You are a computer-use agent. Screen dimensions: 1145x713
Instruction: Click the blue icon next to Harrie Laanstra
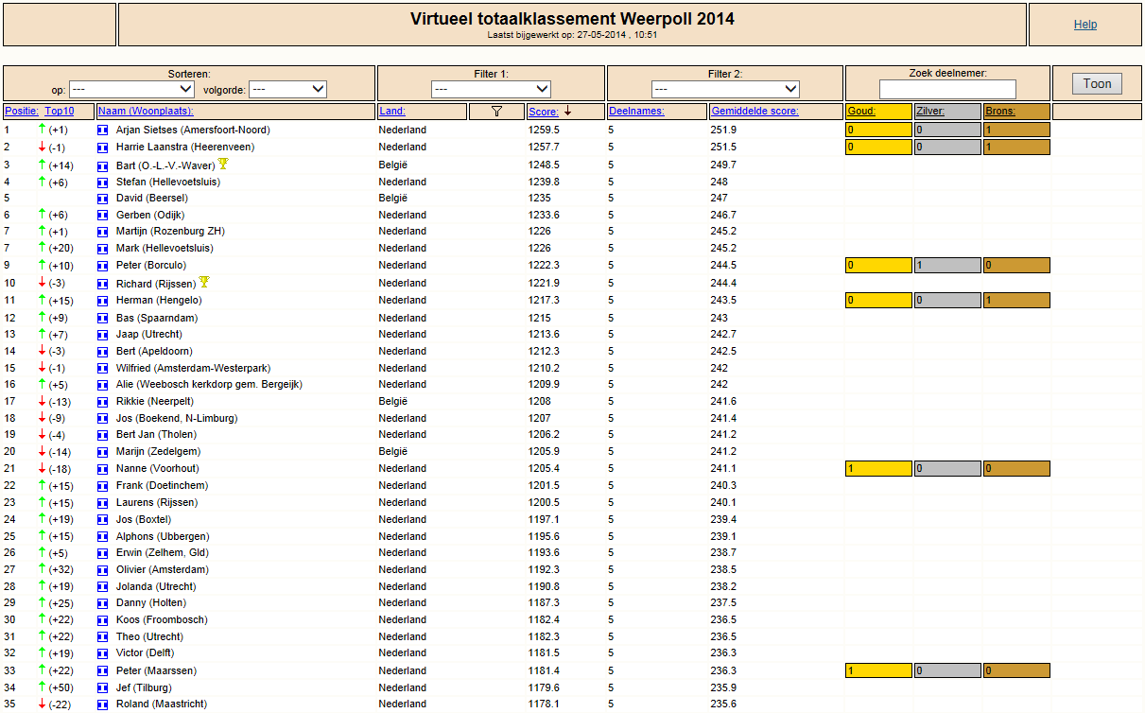[103, 148]
